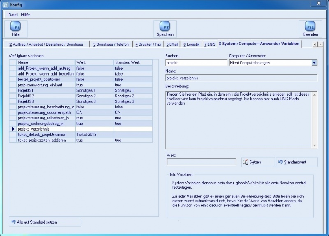
Task: Select 8 System+Computer+Anwender Variablen tab
Action: point(259,44)
